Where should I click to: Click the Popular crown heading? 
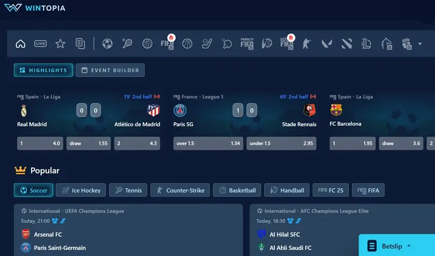click(x=37, y=170)
